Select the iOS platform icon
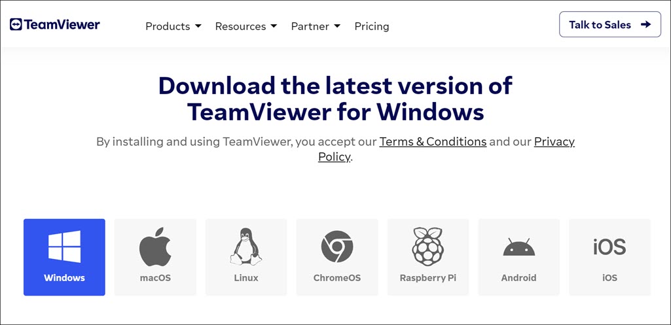The height and width of the screenshot is (325, 671). point(609,247)
